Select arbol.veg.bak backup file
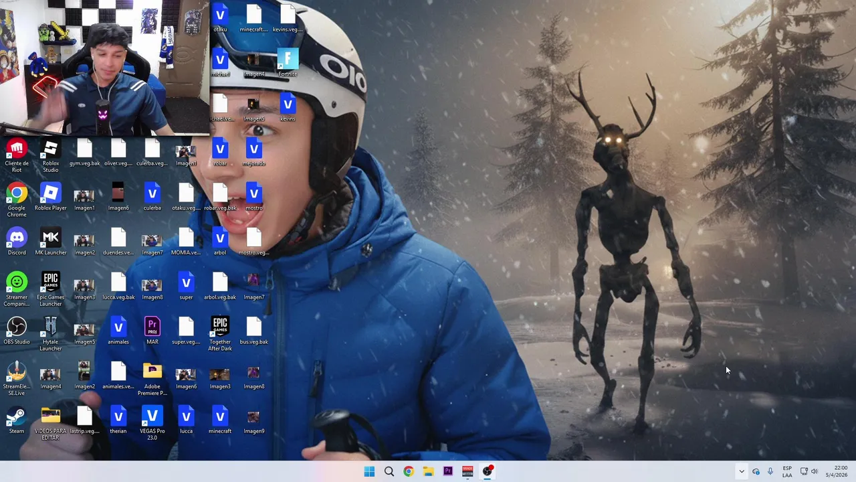 point(220,287)
